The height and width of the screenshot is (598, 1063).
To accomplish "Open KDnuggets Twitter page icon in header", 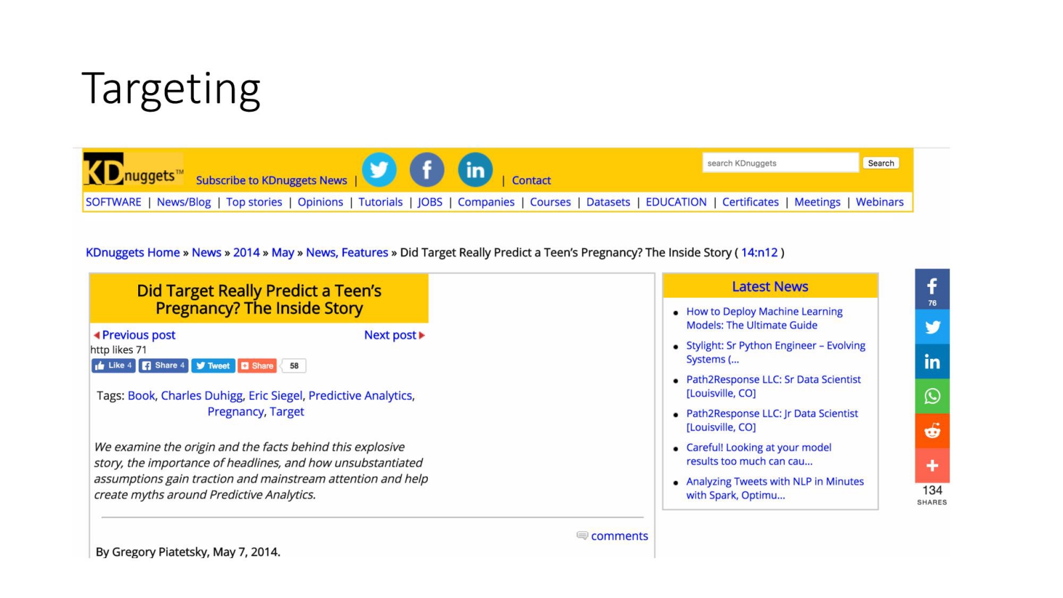I will tap(379, 169).
